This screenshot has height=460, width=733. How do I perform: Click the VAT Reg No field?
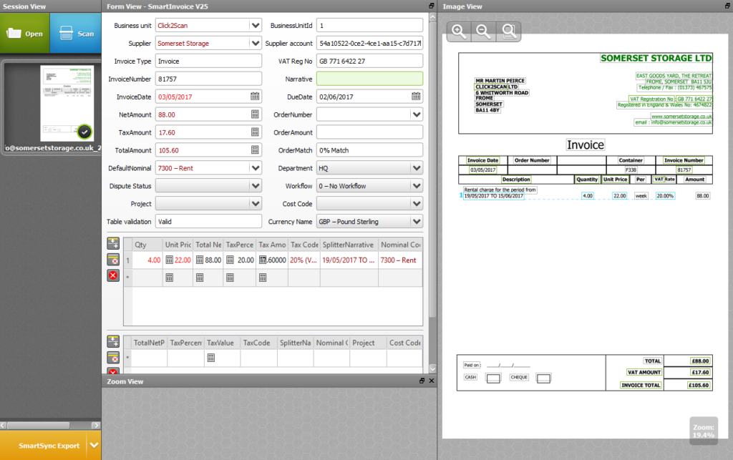pyautogui.click(x=370, y=62)
